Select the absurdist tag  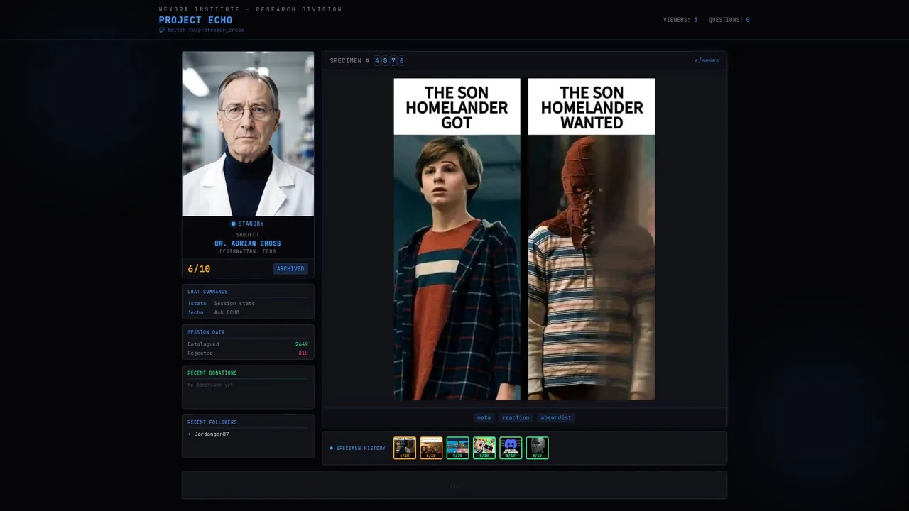coord(556,418)
